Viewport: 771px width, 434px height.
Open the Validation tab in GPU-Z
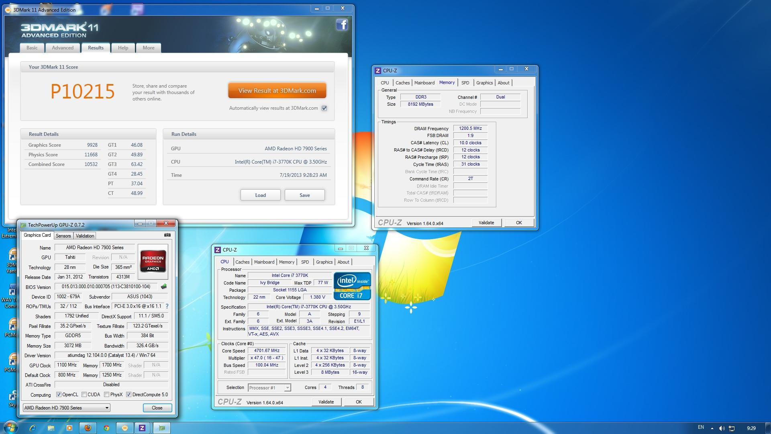point(85,236)
